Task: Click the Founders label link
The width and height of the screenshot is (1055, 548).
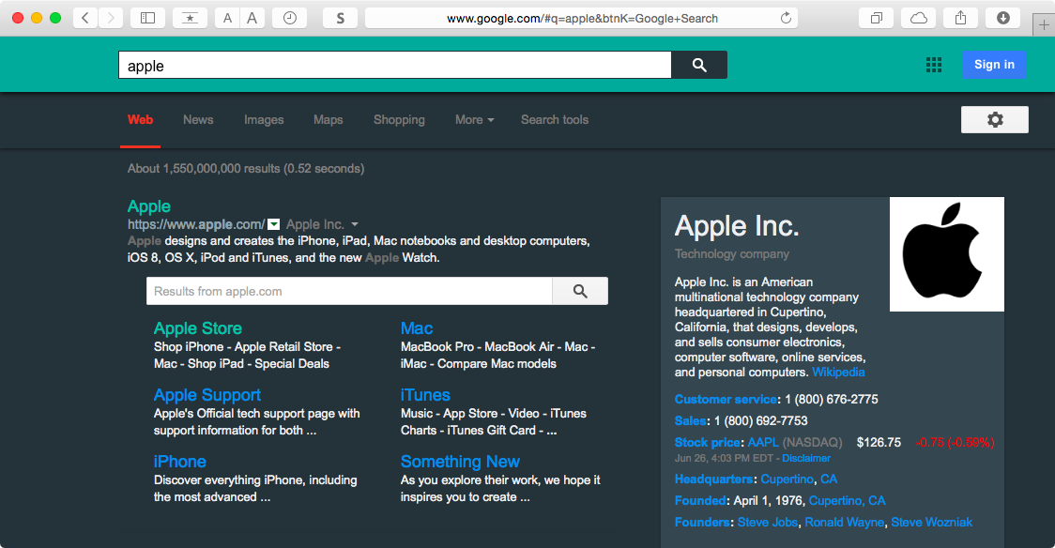Action: pos(702,522)
